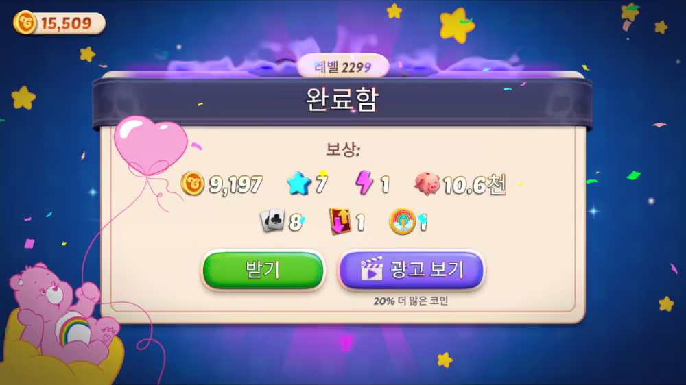The width and height of the screenshot is (686, 385).
Task: Tap the clapperboard video icon
Action: 371,269
